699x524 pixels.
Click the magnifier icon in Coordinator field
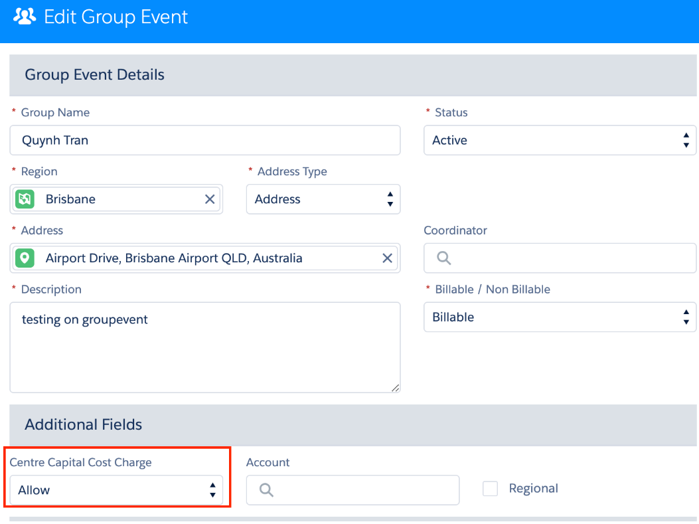[444, 258]
